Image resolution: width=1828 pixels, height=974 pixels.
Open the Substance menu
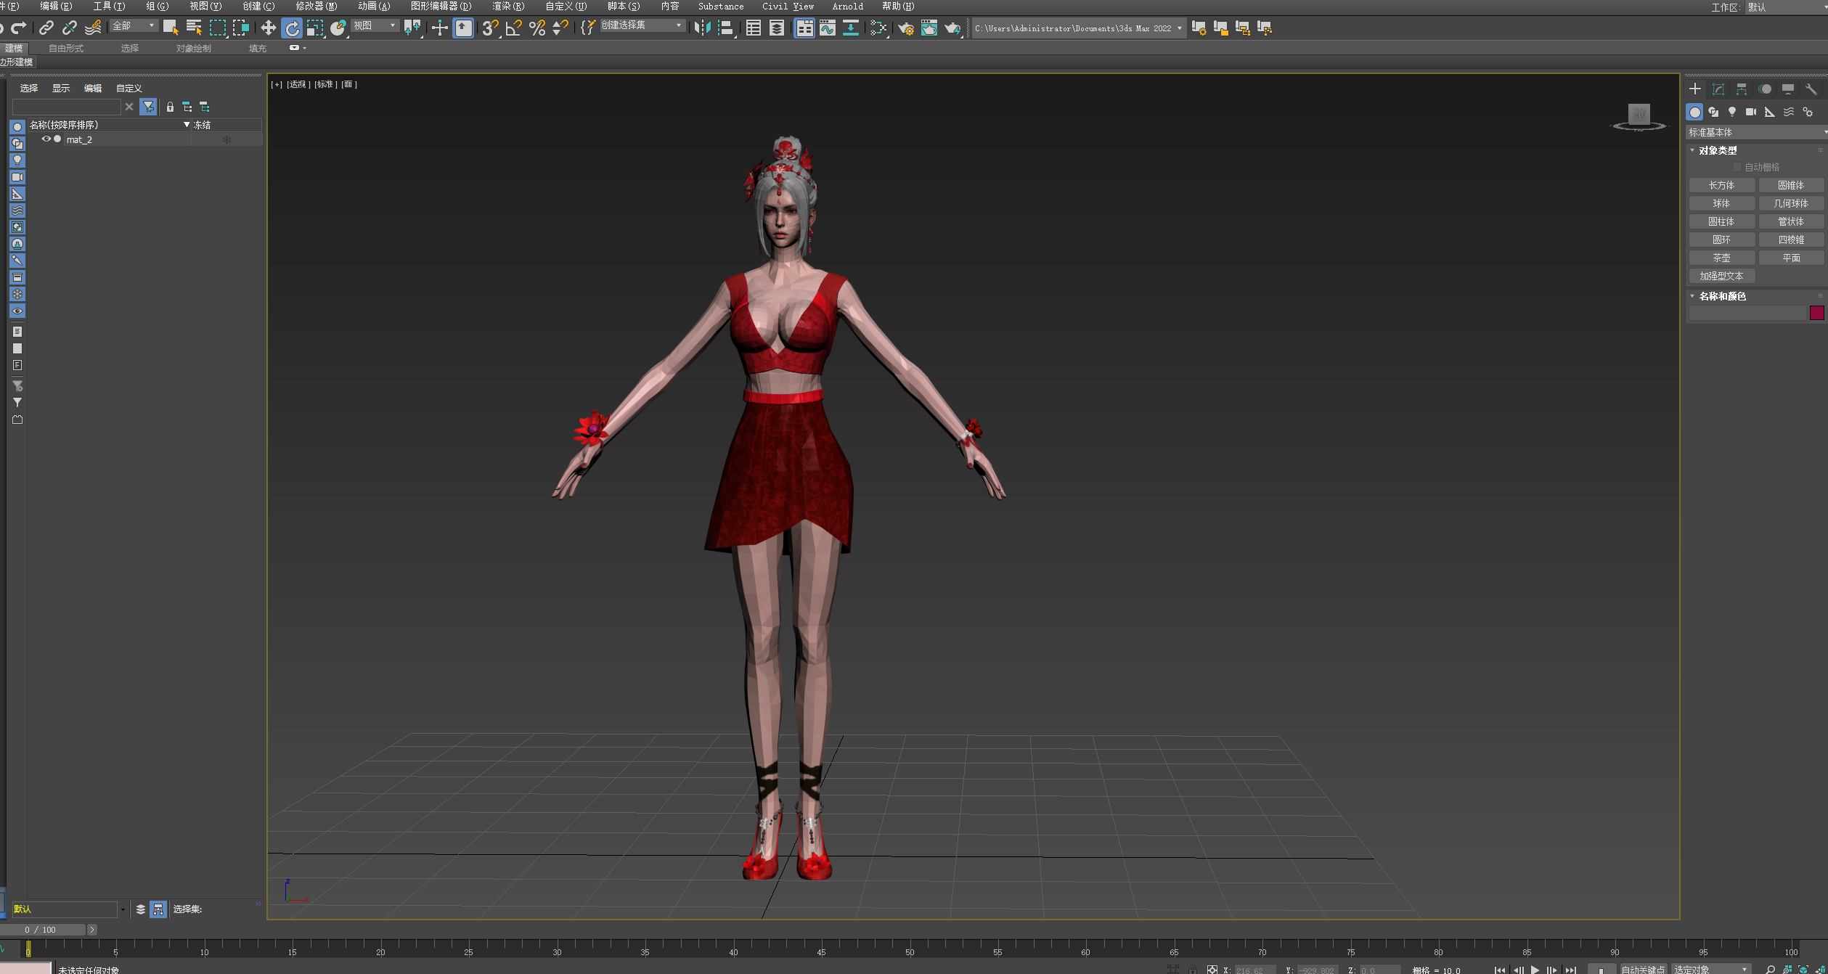coord(720,7)
